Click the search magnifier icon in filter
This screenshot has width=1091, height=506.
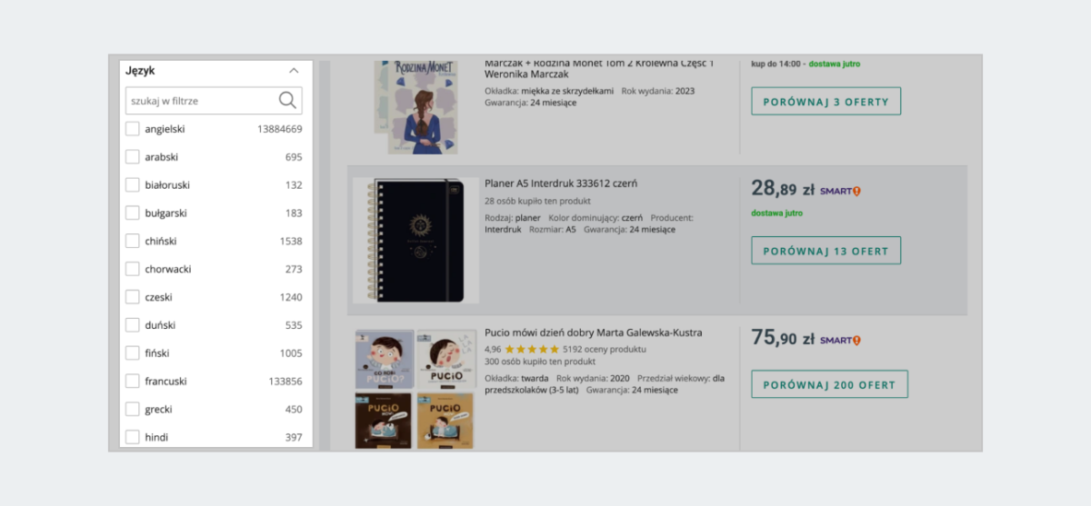pyautogui.click(x=287, y=101)
